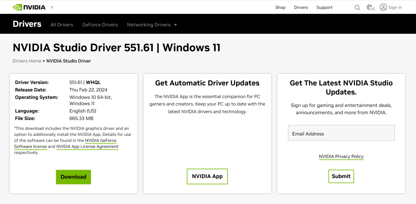Follow the Drivers Home breadcrumb link
This screenshot has width=416, height=204.
pyautogui.click(x=27, y=61)
